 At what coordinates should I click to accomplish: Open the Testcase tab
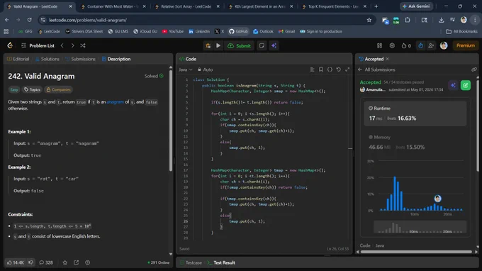191,262
